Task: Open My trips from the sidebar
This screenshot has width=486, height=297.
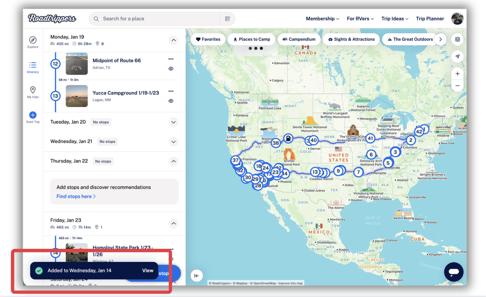Action: tap(33, 92)
